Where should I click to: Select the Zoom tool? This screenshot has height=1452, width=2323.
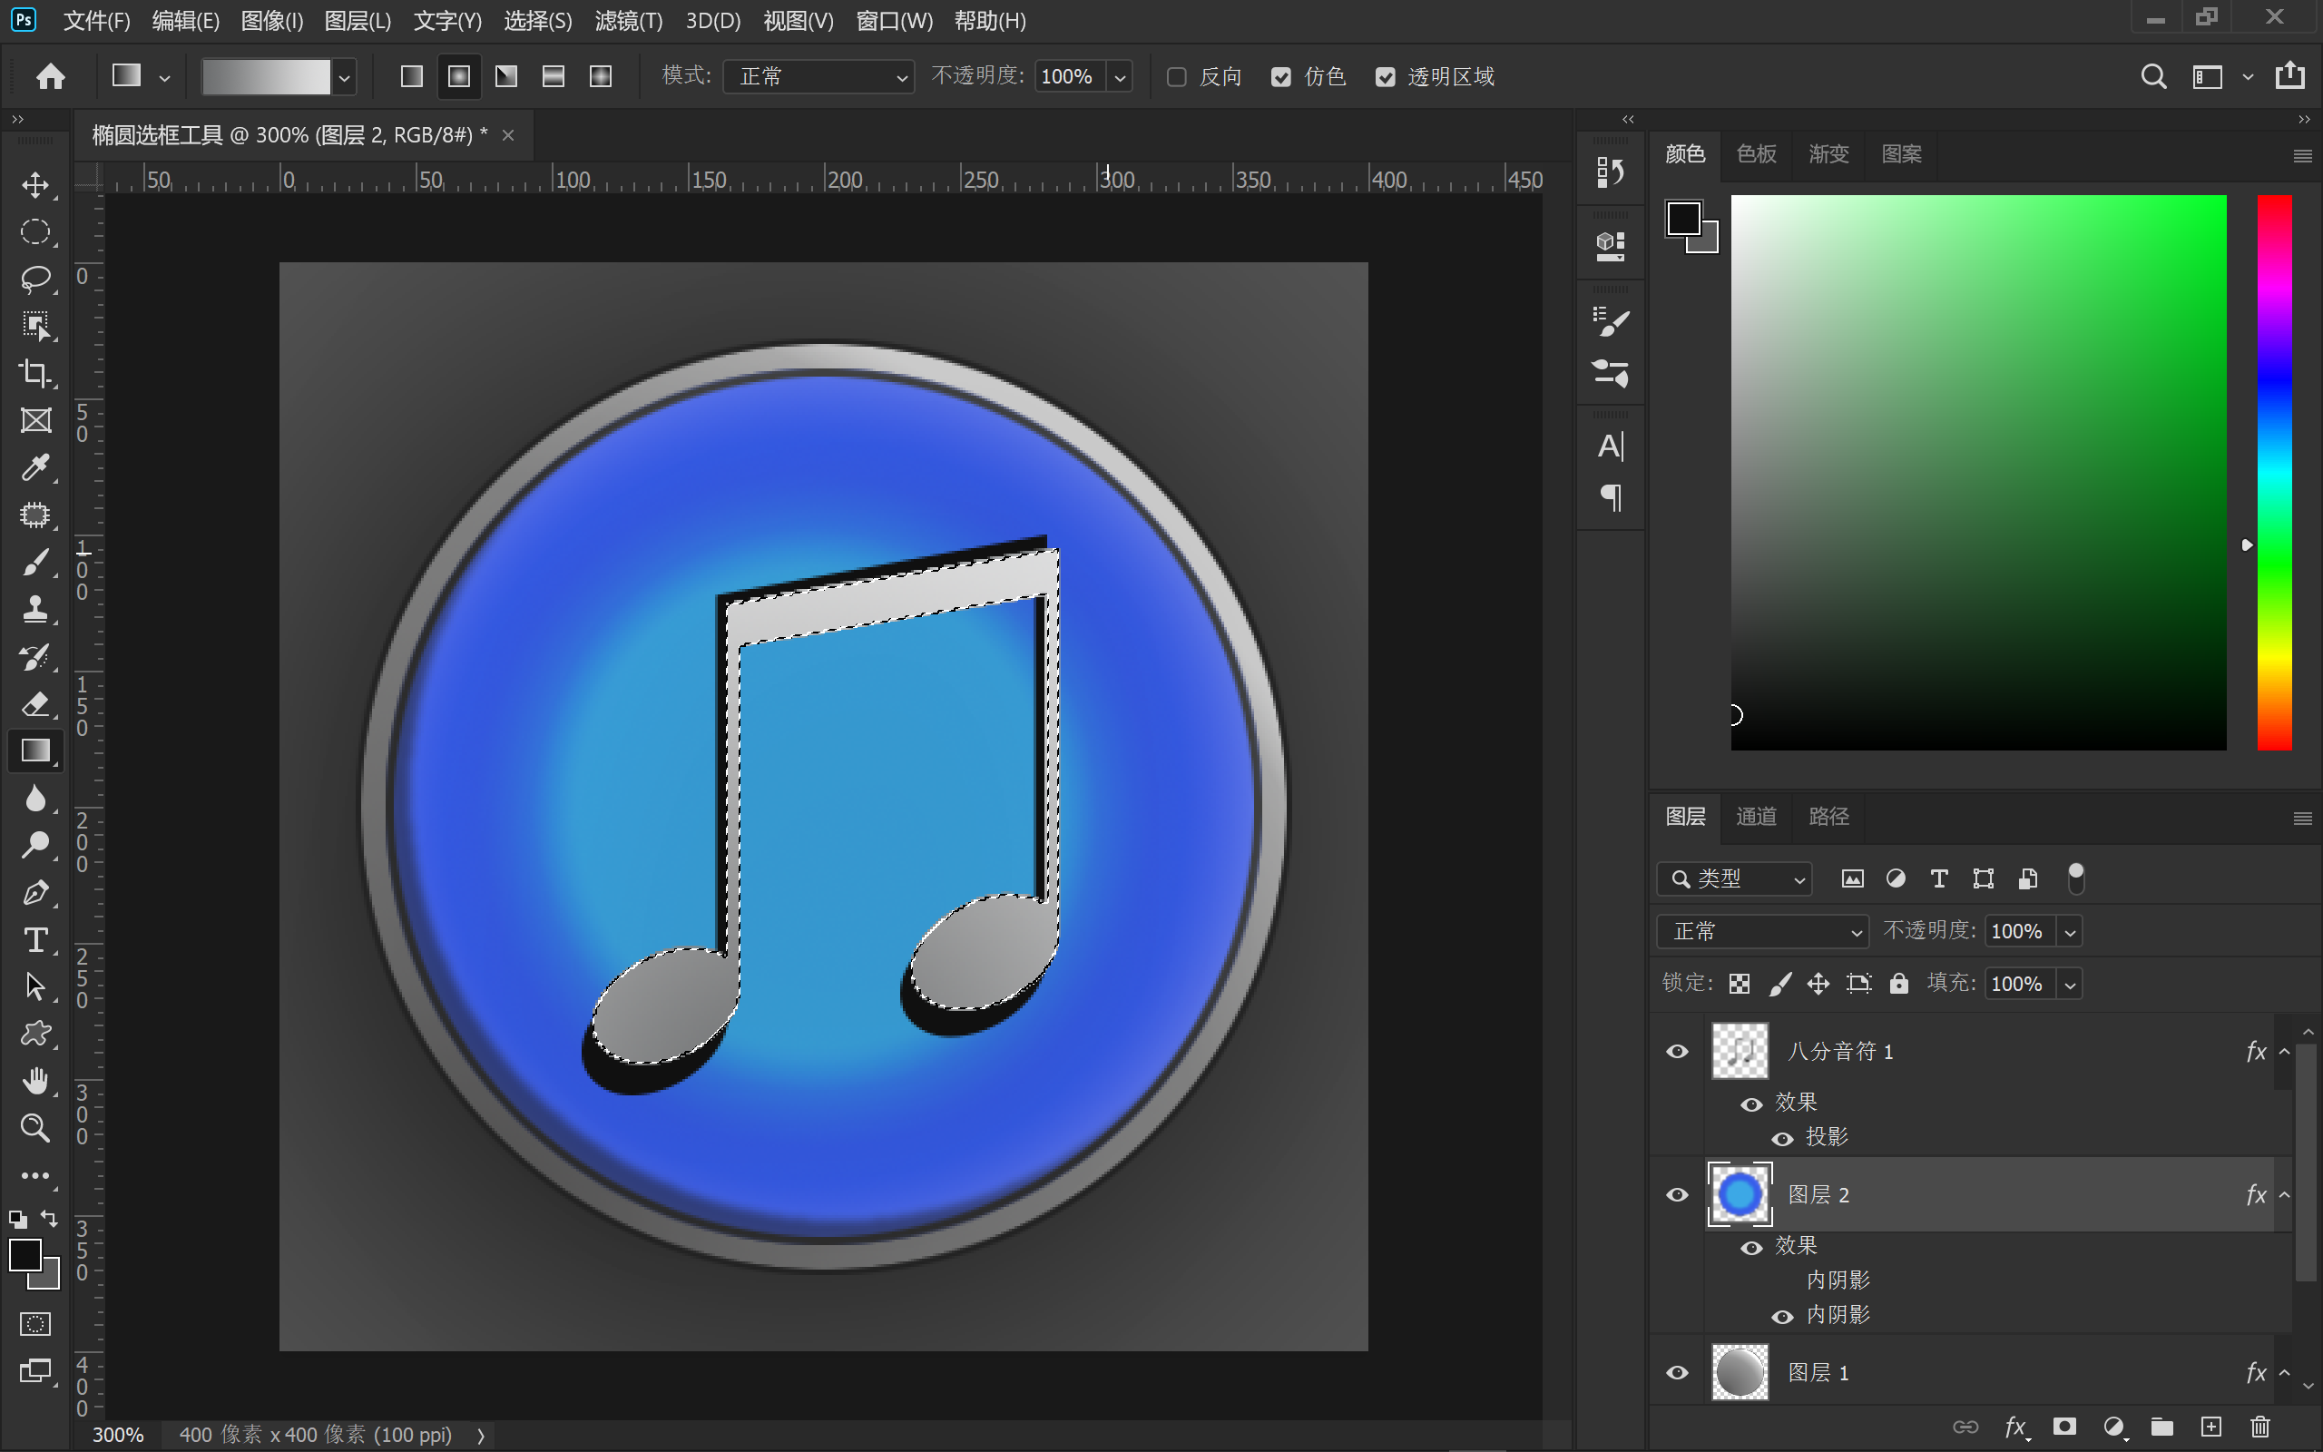click(35, 1128)
